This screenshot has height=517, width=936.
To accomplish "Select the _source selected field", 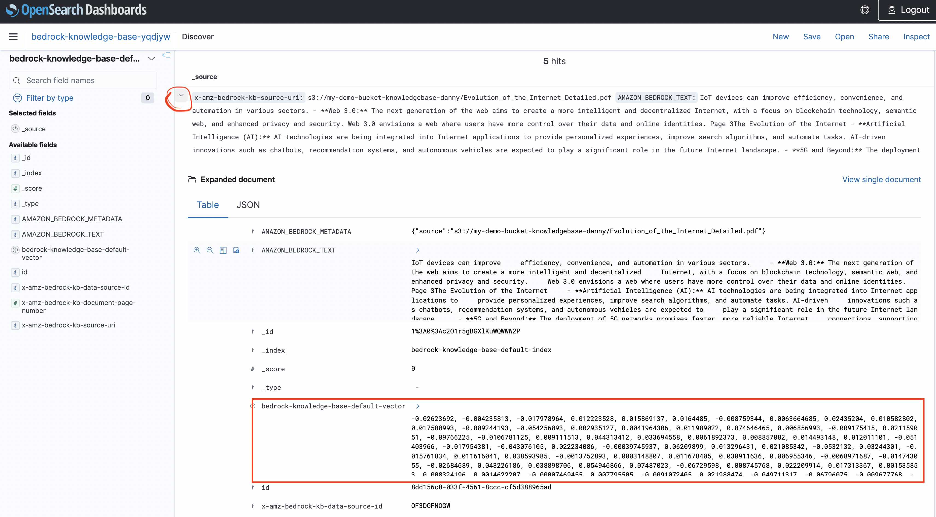I will pyautogui.click(x=33, y=129).
